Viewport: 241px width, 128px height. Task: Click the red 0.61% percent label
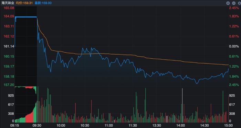234,36
